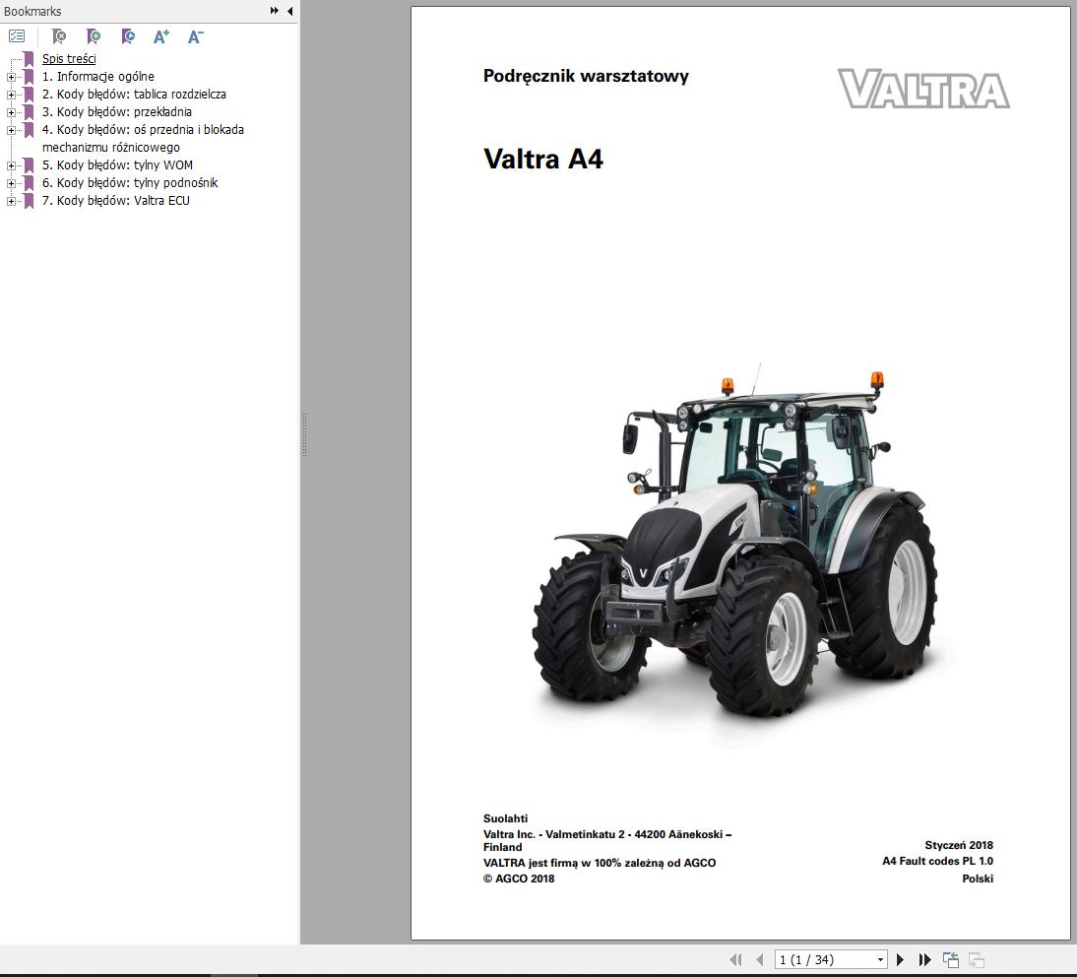
Task: Open the bookmark options menu icon
Action: (x=17, y=36)
